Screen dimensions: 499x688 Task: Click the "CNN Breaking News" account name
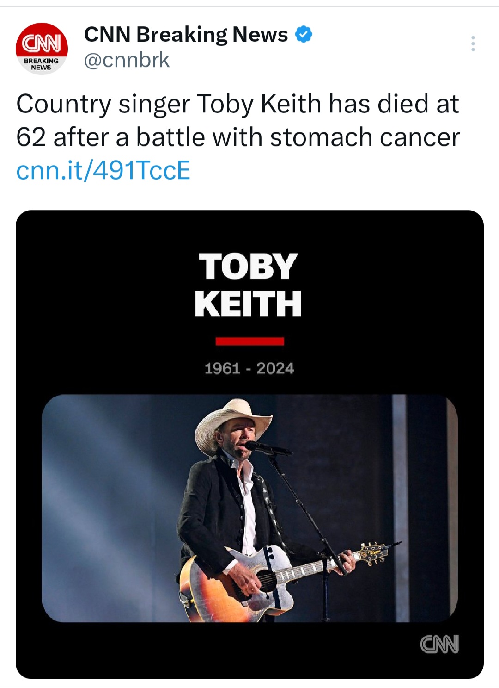pos(186,35)
